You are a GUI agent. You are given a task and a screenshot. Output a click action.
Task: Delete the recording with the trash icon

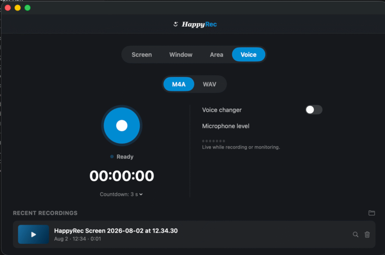click(x=367, y=234)
